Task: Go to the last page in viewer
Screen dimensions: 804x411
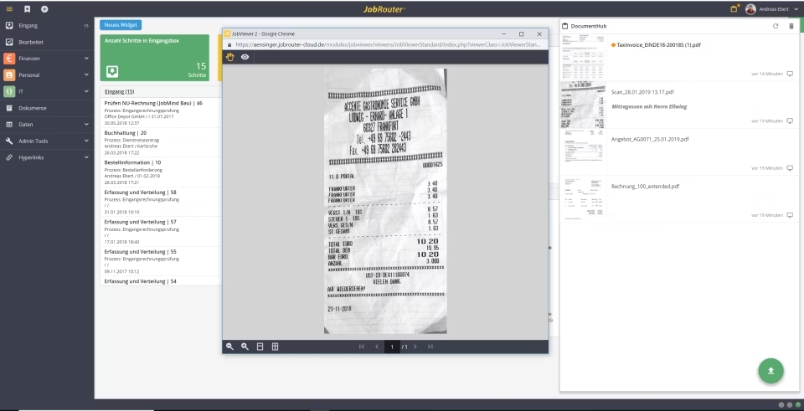Action: pyautogui.click(x=430, y=347)
